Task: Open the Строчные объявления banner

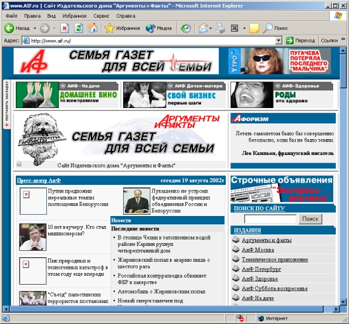Action: click(x=282, y=189)
